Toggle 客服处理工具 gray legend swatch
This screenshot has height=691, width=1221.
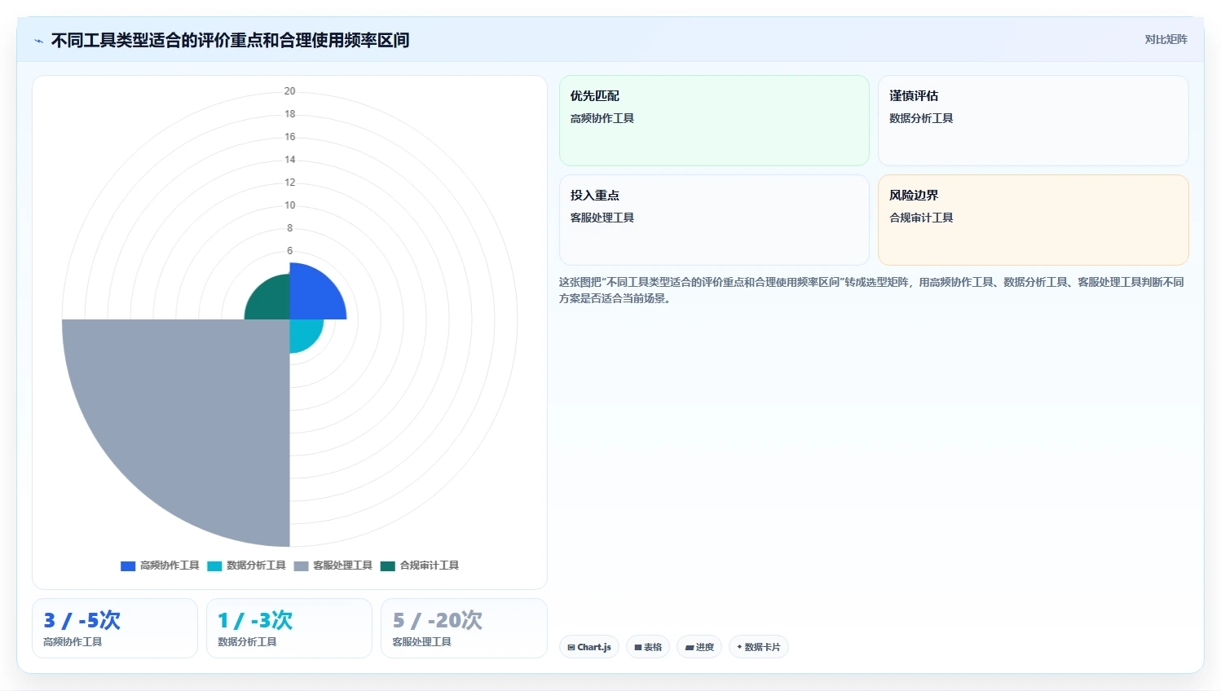pos(301,566)
